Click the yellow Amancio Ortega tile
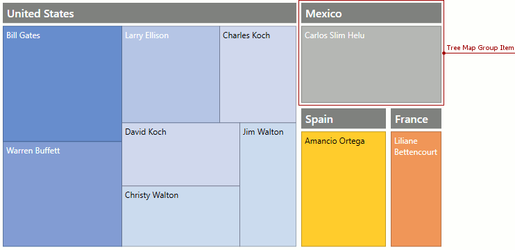The height and width of the screenshot is (250, 515). click(344, 189)
